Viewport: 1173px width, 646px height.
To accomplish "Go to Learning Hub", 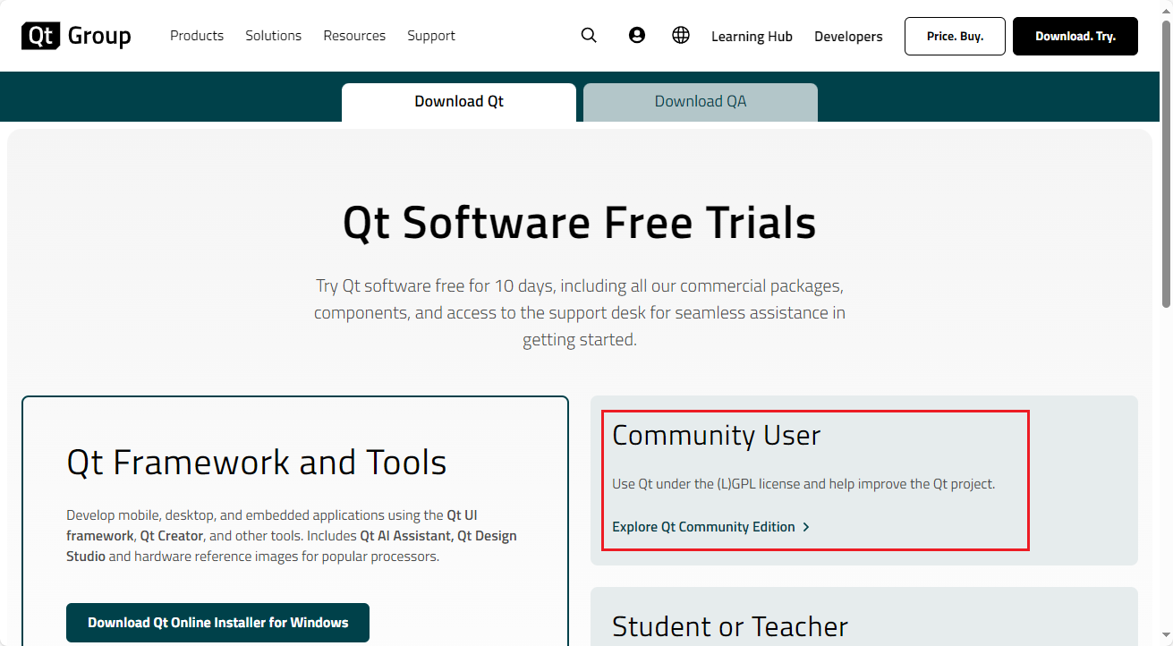I will click(752, 37).
